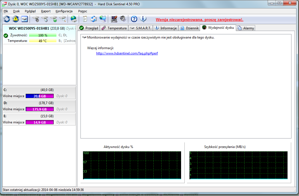Screen dimensions: 299x196
Task: Open the Podgląd menu
Action: point(30,11)
